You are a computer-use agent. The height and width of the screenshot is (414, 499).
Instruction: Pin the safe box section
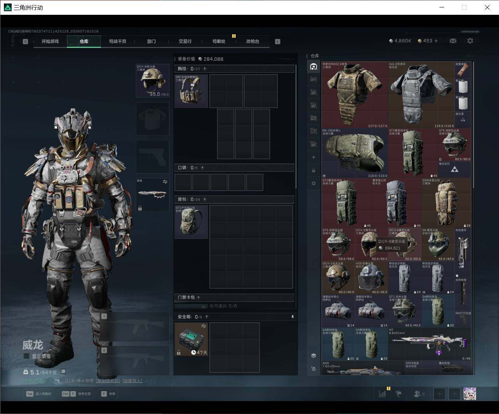[293, 317]
